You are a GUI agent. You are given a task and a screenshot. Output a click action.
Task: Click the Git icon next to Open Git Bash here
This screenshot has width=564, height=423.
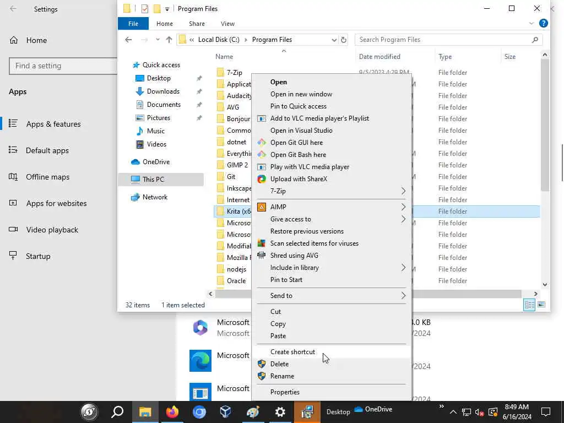(x=262, y=155)
